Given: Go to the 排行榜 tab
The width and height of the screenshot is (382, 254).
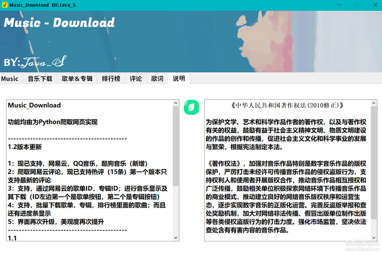Looking at the screenshot, I should click(111, 79).
